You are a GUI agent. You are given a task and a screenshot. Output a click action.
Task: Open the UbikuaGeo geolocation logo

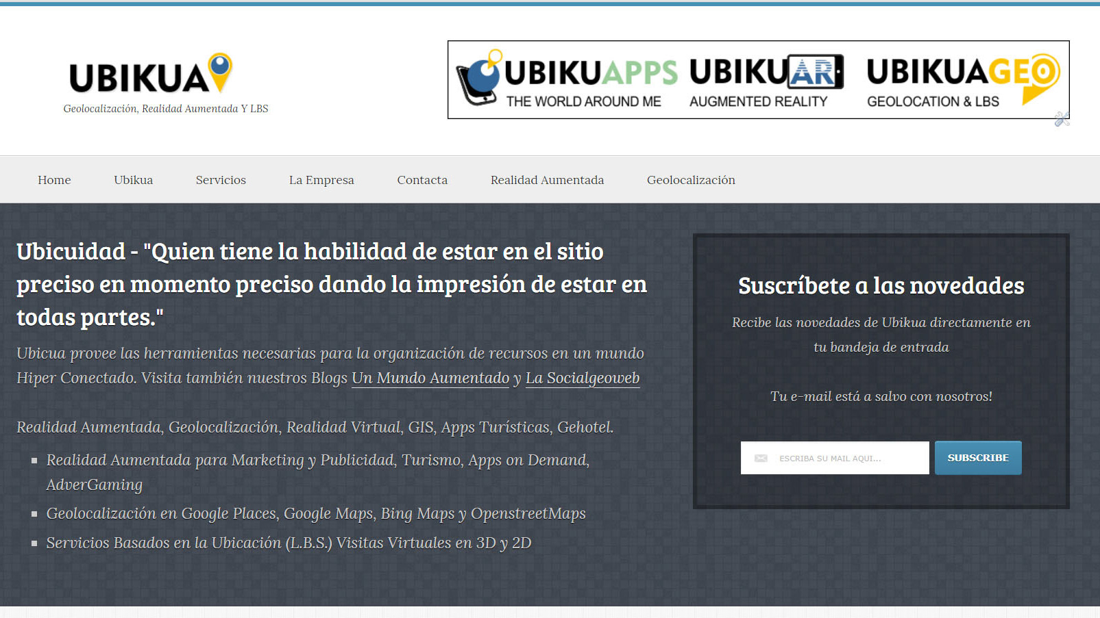pyautogui.click(x=963, y=80)
